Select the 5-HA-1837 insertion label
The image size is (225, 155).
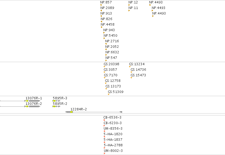[x=113, y=140]
